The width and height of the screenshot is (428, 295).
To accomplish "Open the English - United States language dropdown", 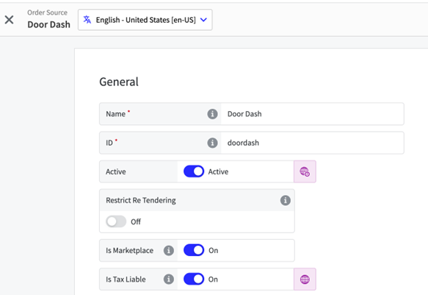I will [145, 20].
